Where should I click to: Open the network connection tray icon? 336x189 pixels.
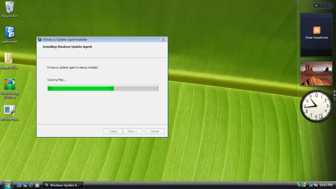pos(311,185)
